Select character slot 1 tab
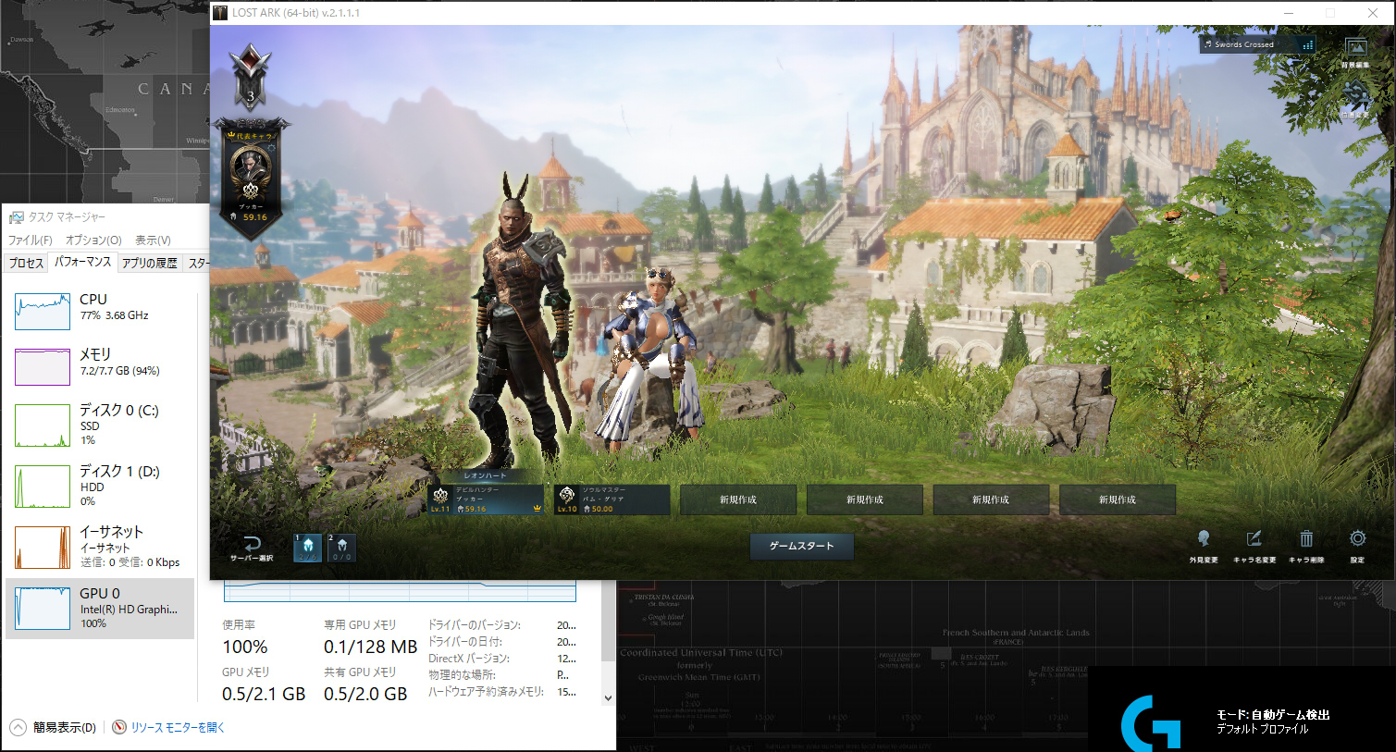The image size is (1396, 752). 307,548
